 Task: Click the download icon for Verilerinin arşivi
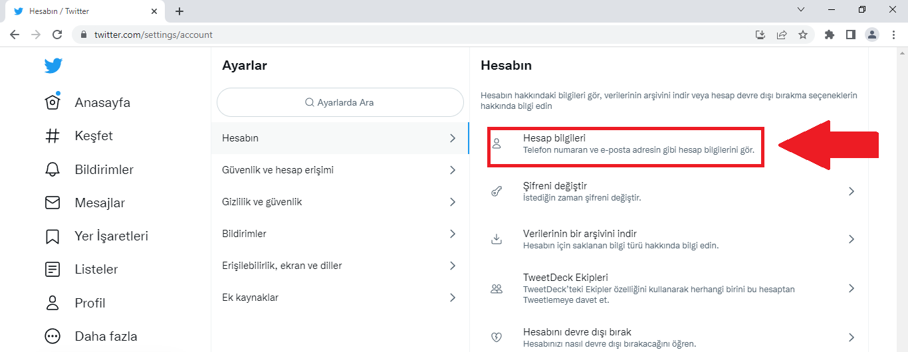coord(497,239)
